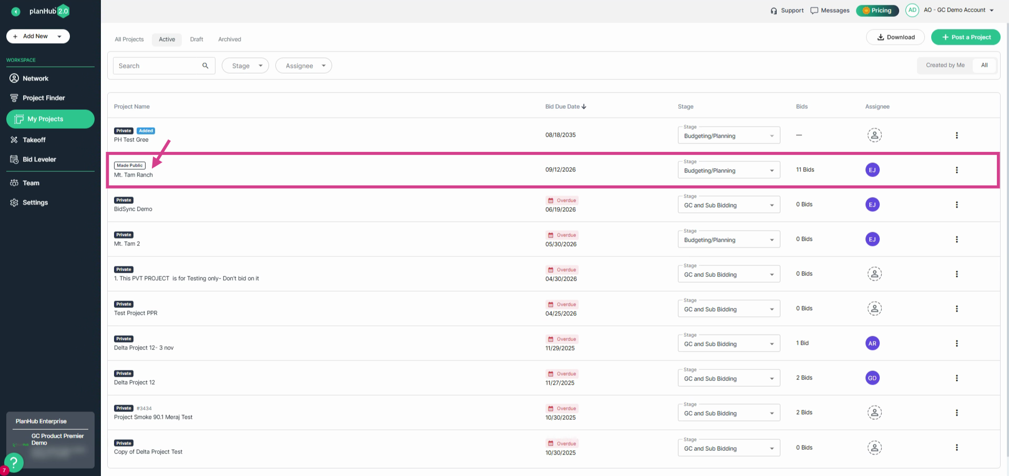
Task: Open Support from the top bar
Action: pos(787,11)
